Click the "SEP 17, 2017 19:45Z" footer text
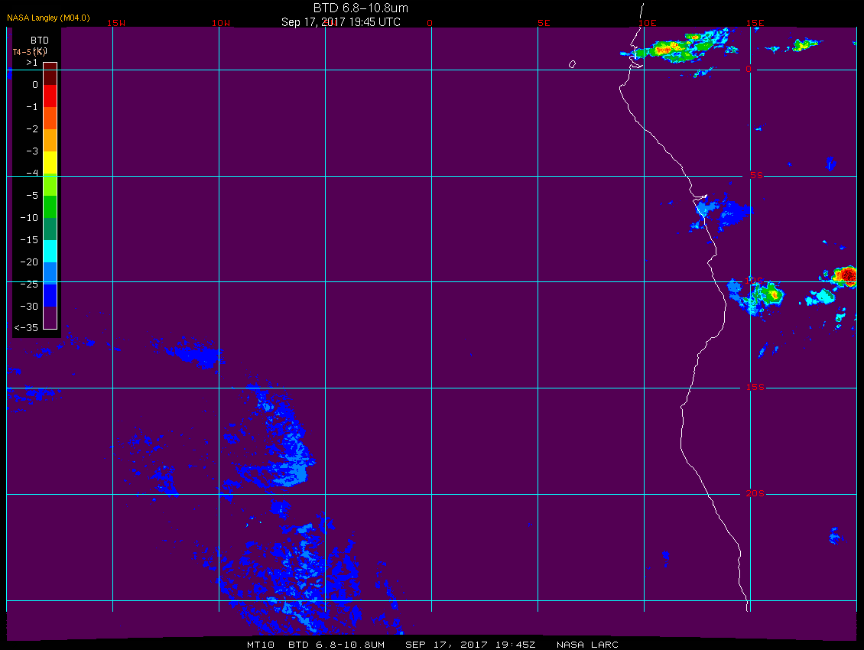 [470, 645]
